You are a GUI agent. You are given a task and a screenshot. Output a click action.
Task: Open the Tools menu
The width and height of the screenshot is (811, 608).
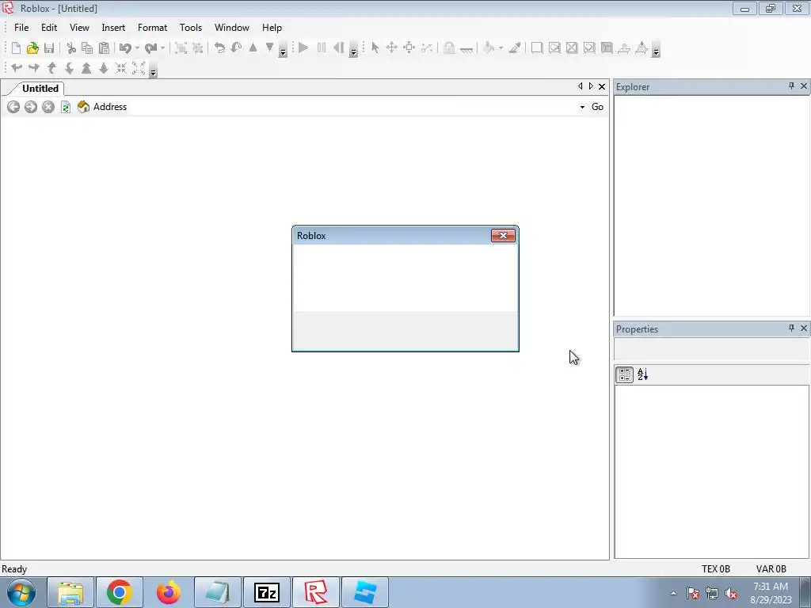pos(191,28)
